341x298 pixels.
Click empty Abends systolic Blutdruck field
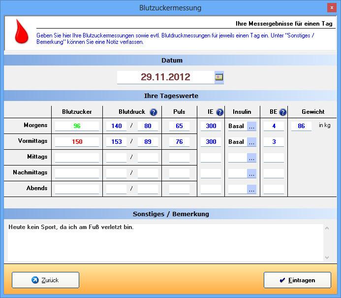pos(116,189)
